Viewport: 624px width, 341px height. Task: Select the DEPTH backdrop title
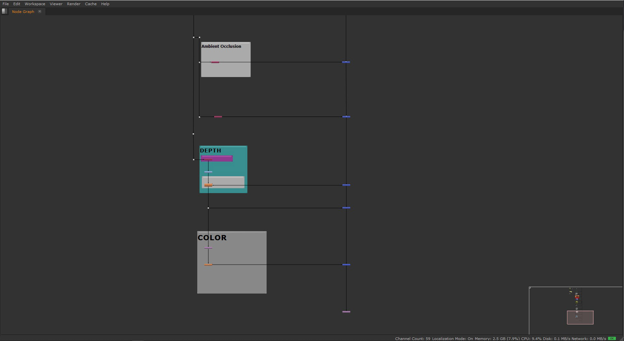click(211, 151)
